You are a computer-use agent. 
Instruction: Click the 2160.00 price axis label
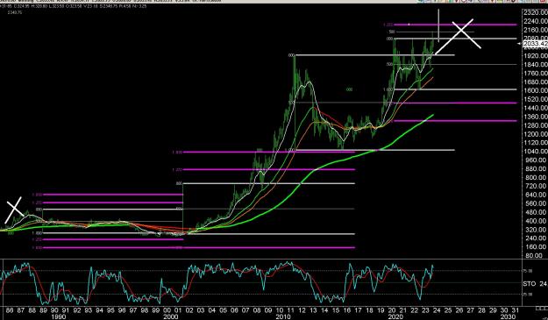[x=536, y=30]
